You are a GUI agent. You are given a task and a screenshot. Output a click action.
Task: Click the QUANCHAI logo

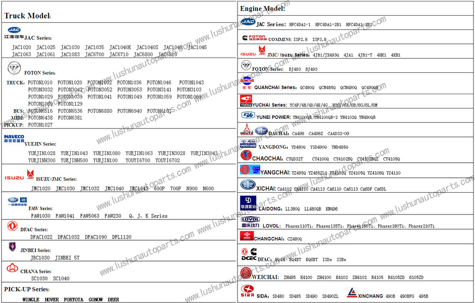[x=247, y=82]
